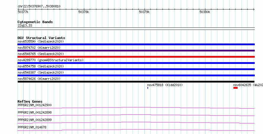Click the nsv5874626 (Almarri2020) label

pos(39,79)
